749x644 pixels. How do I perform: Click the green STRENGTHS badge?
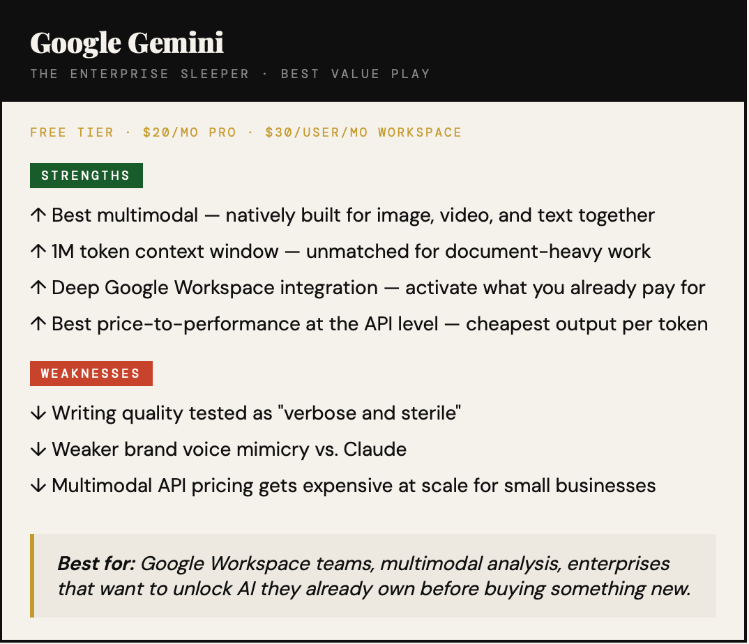tap(86, 176)
